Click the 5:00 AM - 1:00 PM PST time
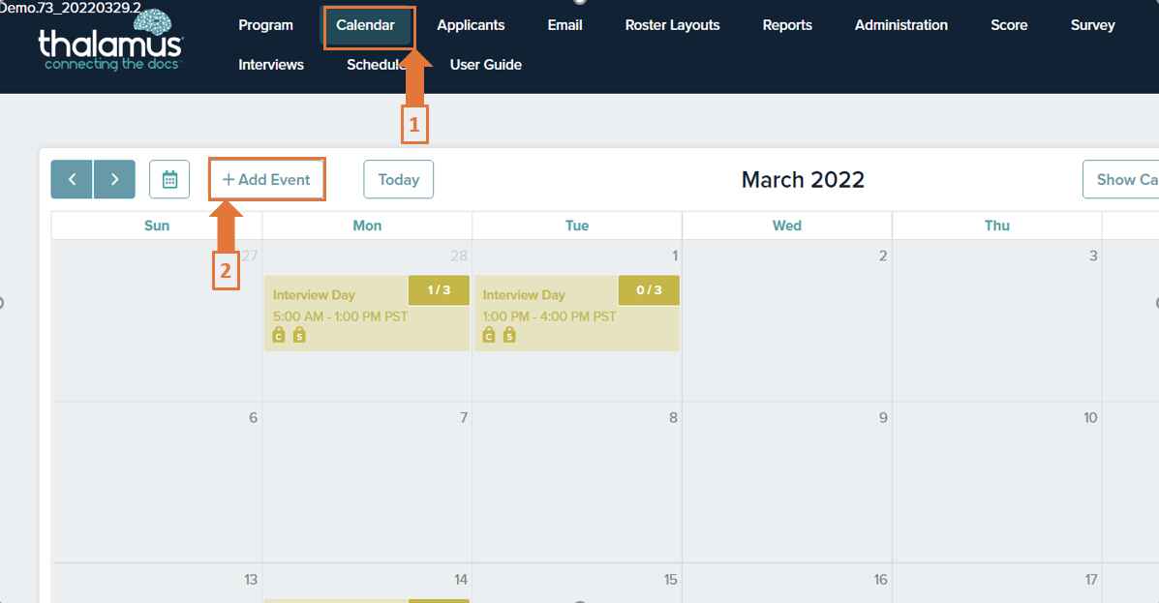1159x603 pixels. (x=340, y=317)
